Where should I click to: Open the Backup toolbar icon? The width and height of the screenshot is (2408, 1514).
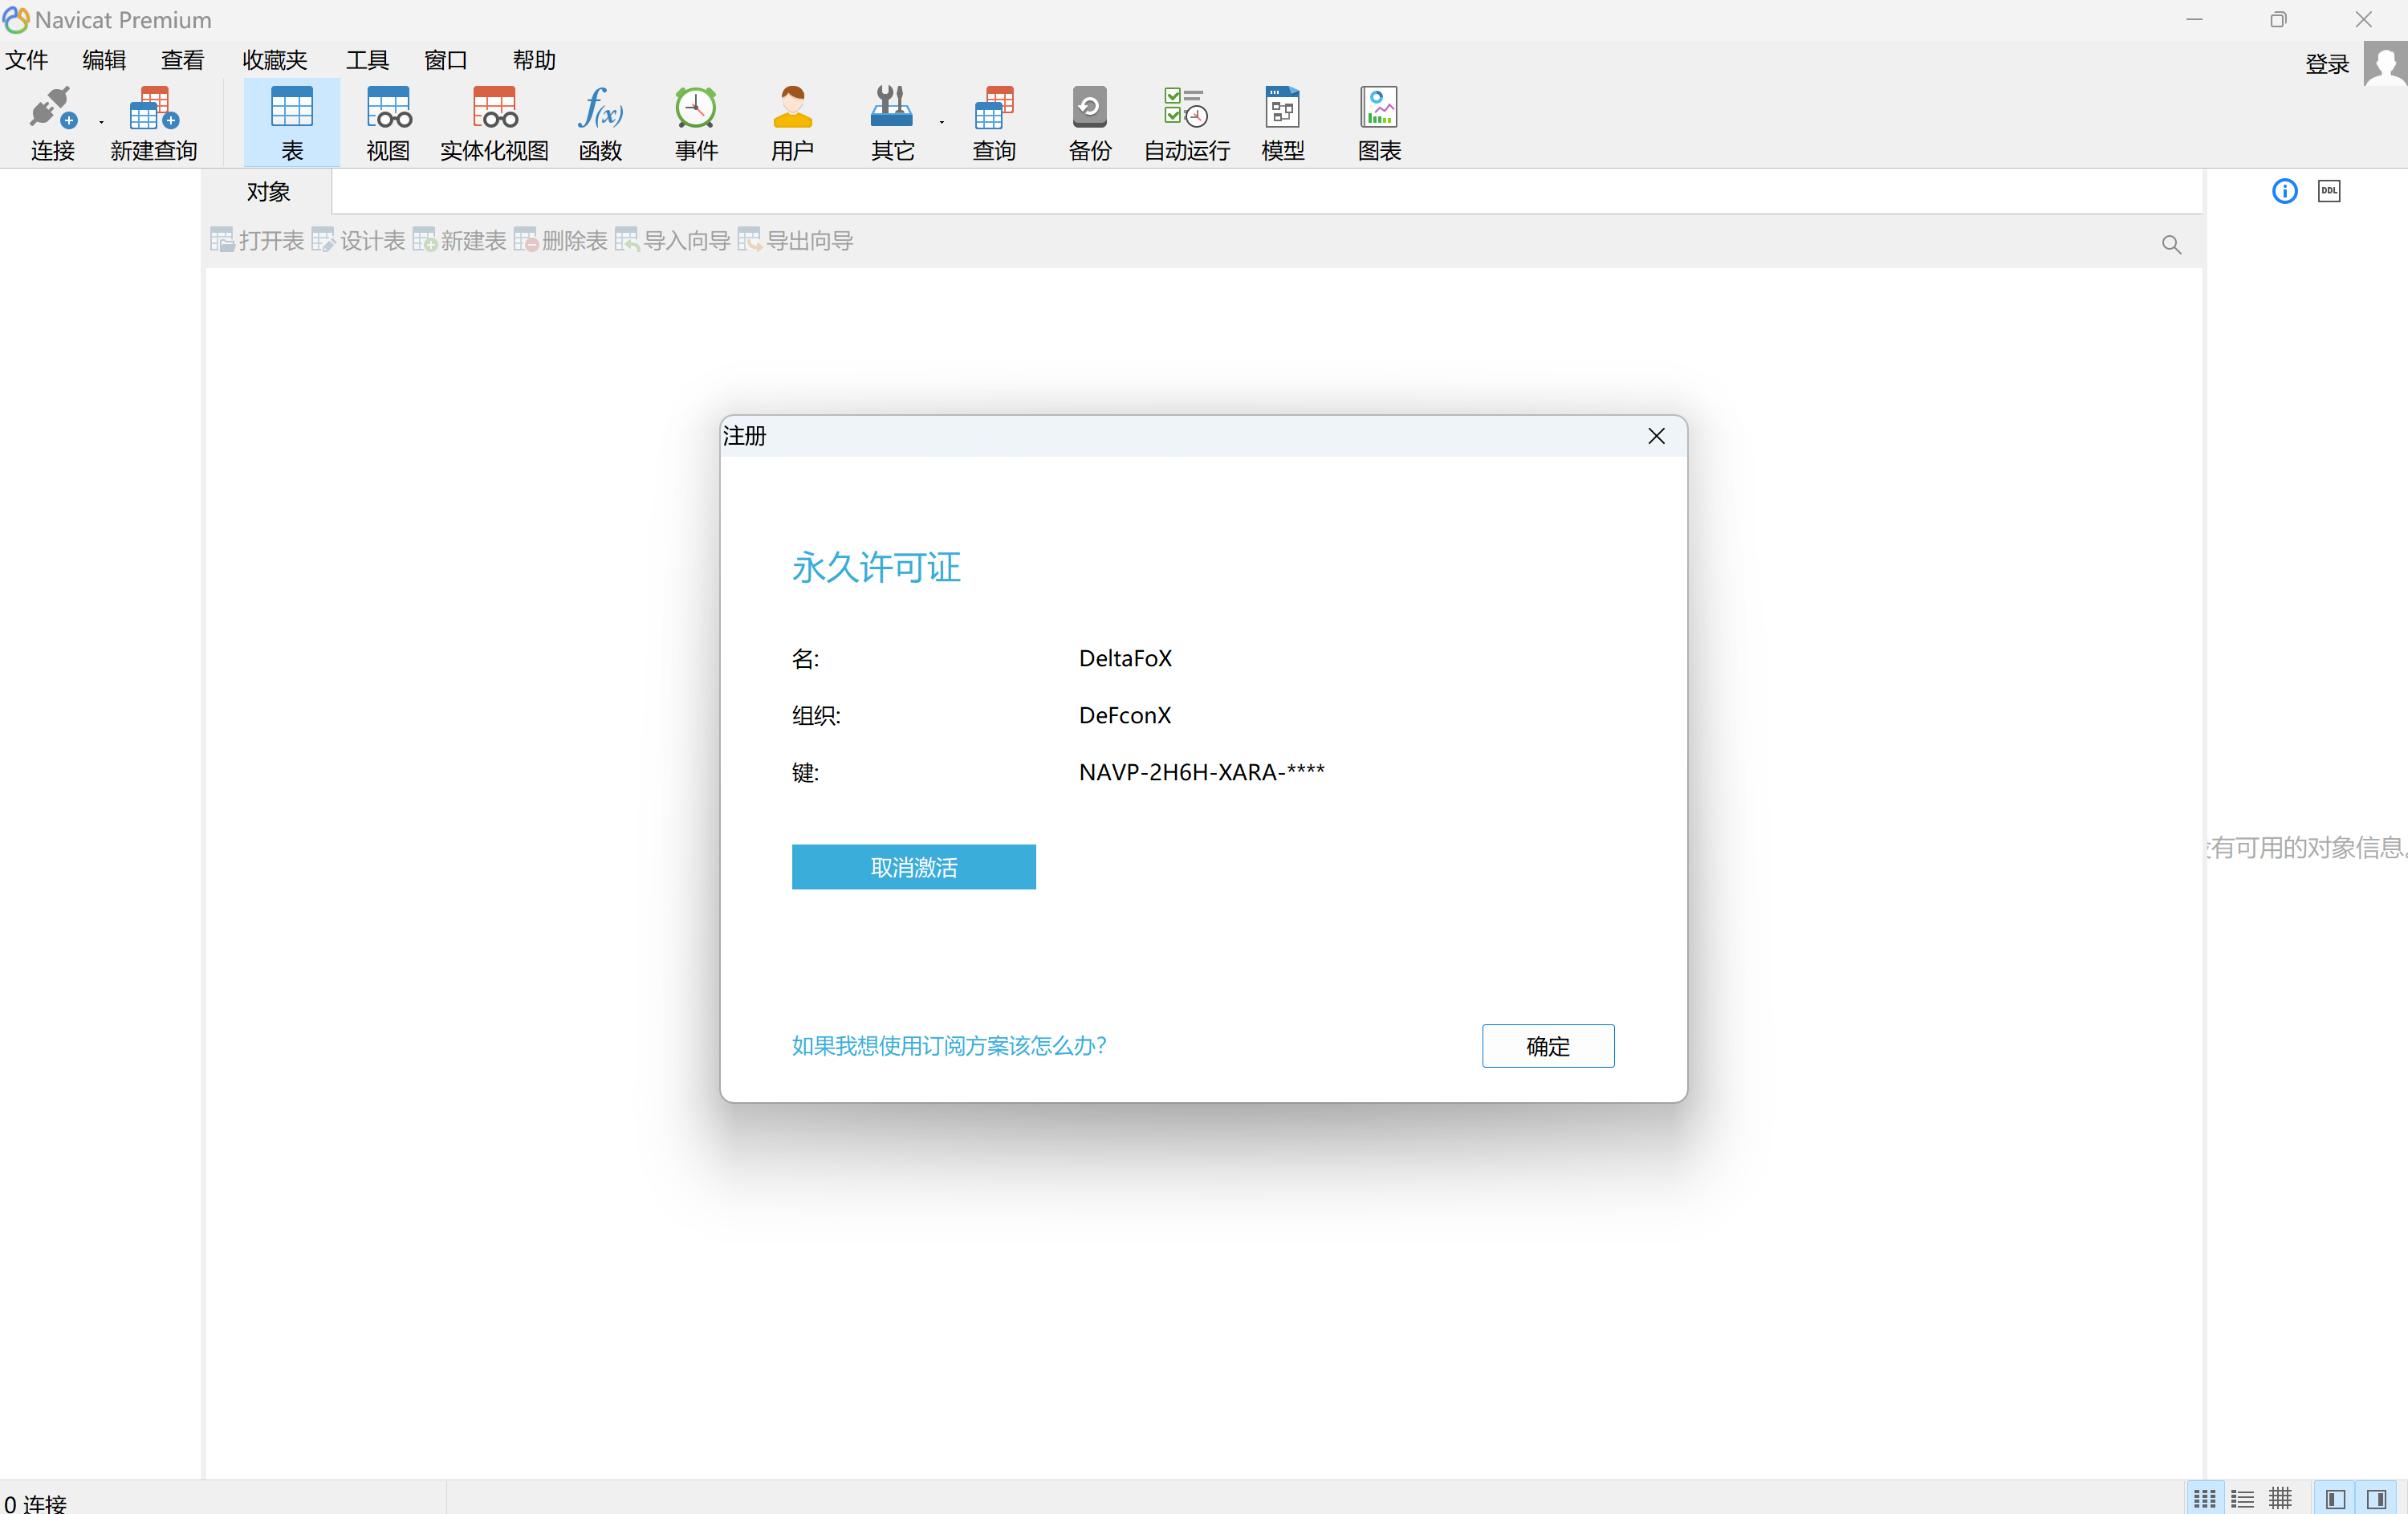click(x=1089, y=108)
